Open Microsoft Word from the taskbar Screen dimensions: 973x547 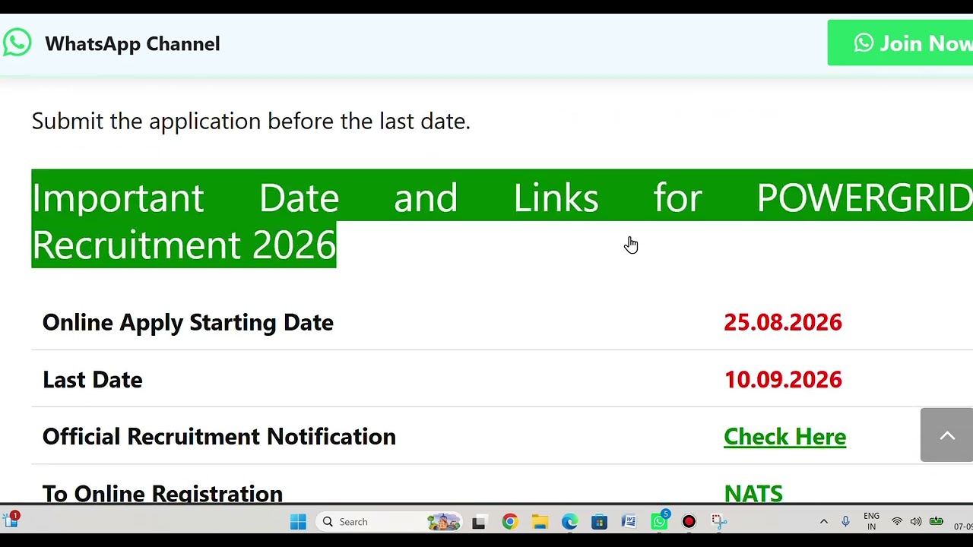[x=629, y=522]
